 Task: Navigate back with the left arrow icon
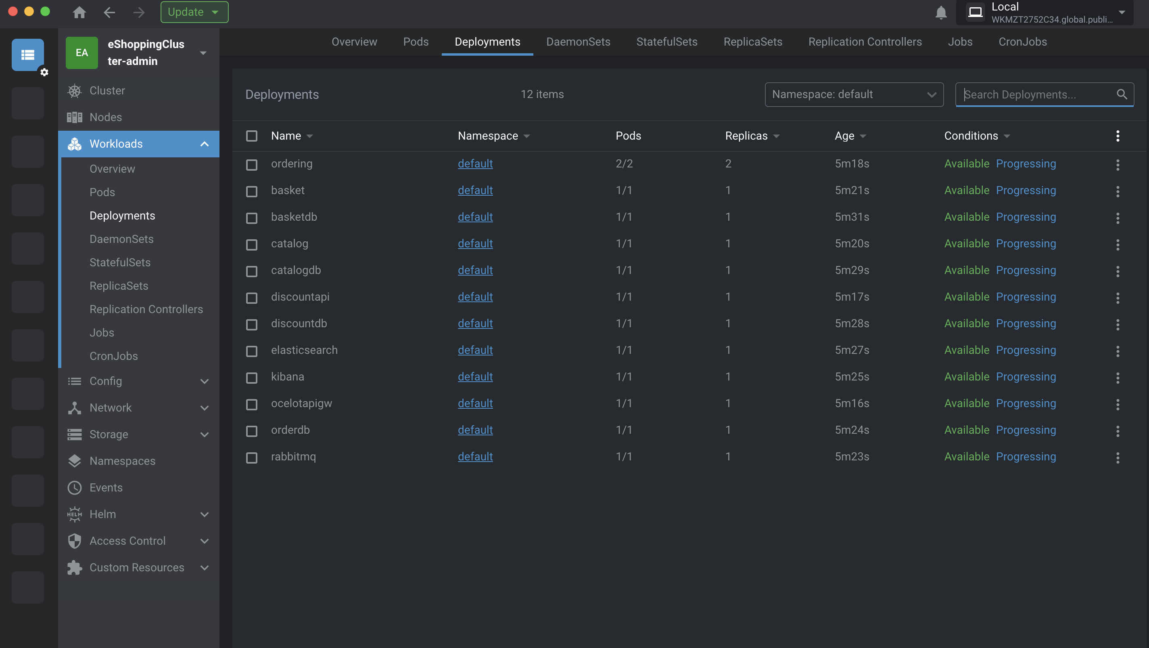109,12
